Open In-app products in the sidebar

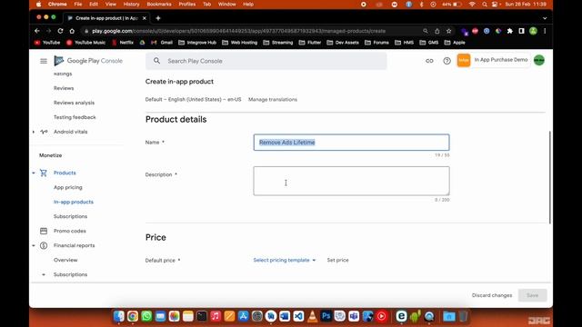74,202
